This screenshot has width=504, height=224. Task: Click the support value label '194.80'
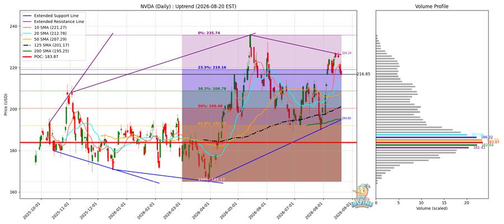pyautogui.click(x=347, y=119)
